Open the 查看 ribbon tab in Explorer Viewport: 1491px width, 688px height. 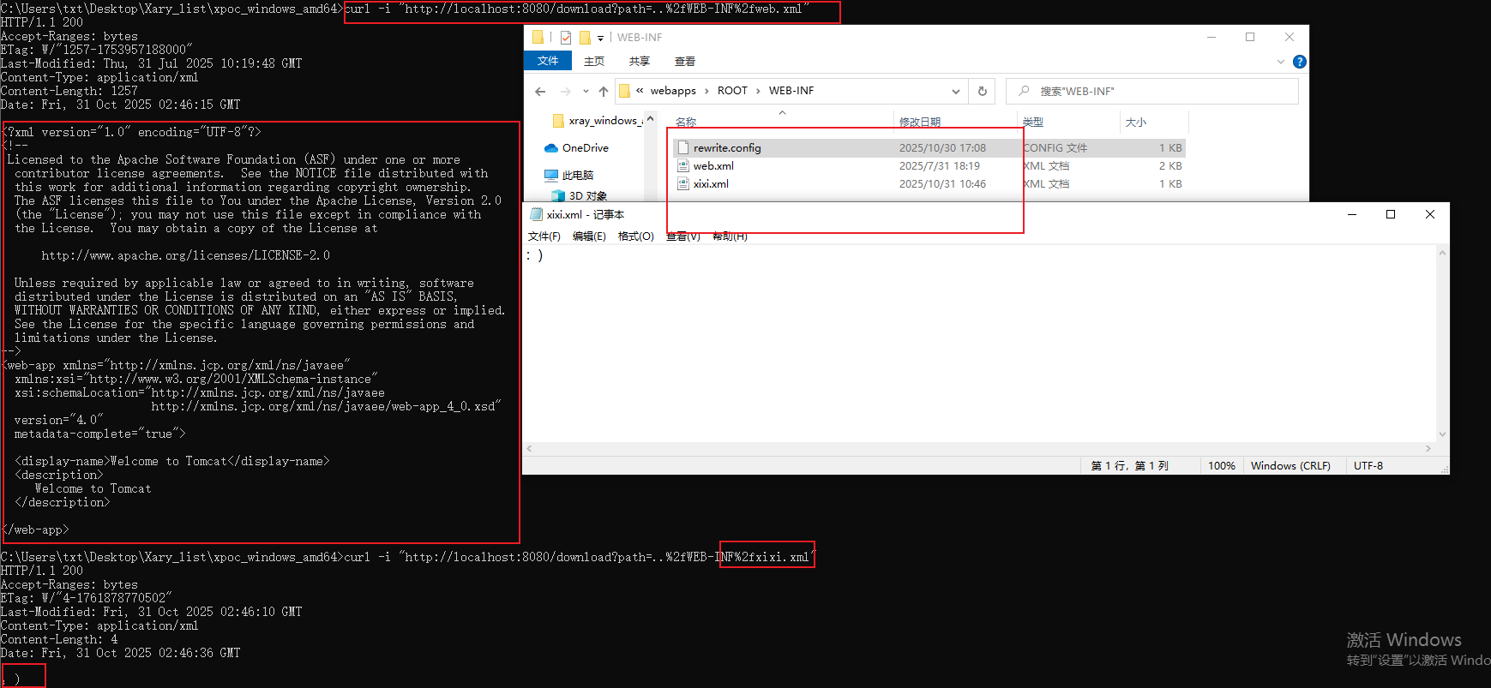click(685, 62)
